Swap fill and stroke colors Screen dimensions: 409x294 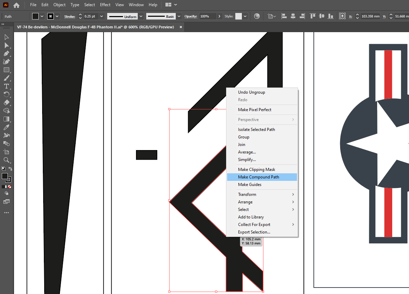[x=10, y=169]
